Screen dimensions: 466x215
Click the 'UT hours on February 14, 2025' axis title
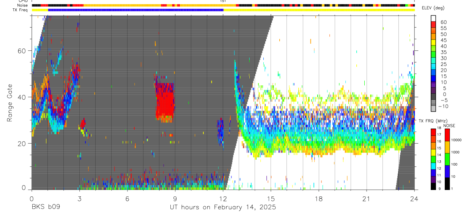[222, 207]
